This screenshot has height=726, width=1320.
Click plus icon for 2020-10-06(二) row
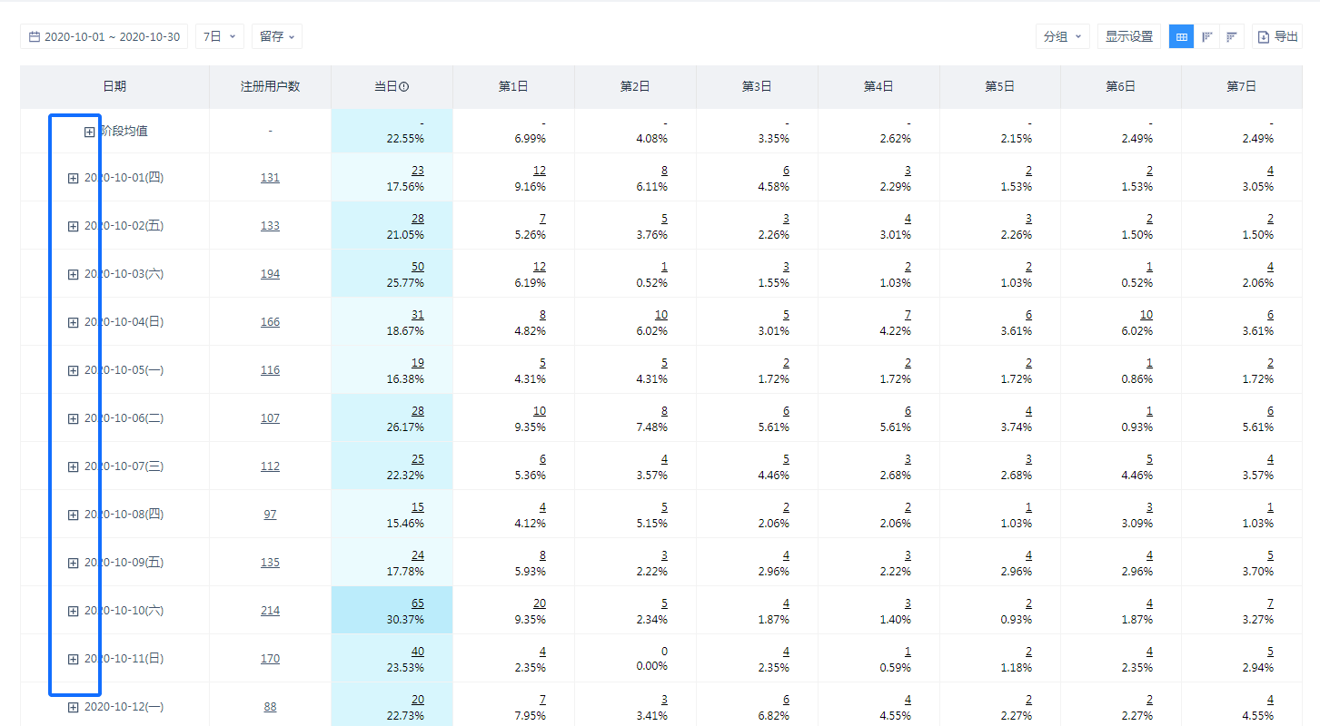click(x=74, y=418)
